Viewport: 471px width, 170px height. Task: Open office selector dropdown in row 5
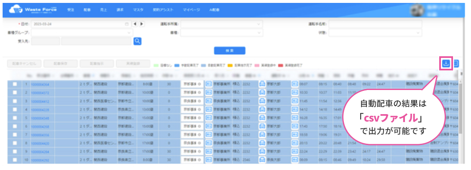click(x=192, y=118)
